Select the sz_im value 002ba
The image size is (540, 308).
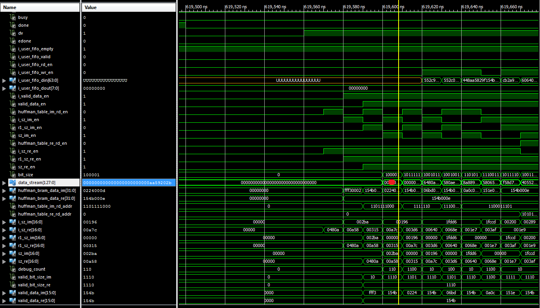(90, 253)
